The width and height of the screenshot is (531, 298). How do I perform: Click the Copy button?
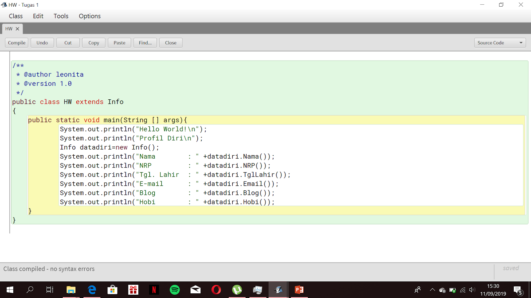coord(94,42)
